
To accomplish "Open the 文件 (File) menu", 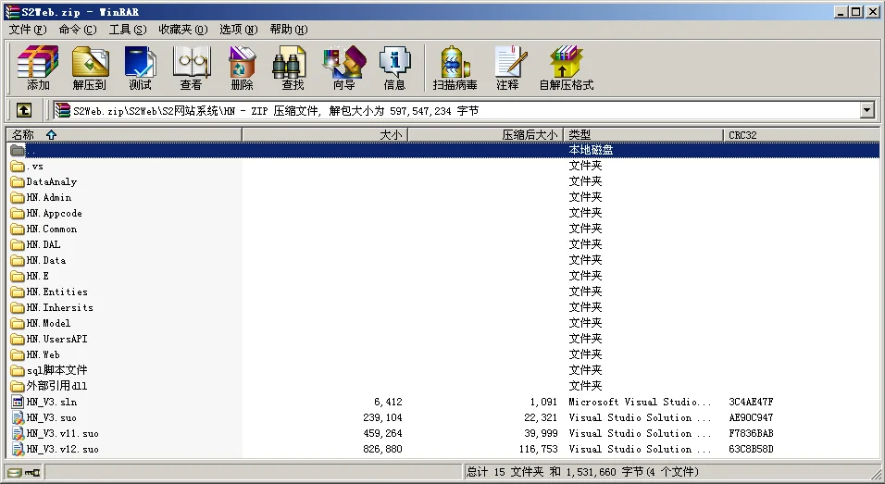I will 27,30.
